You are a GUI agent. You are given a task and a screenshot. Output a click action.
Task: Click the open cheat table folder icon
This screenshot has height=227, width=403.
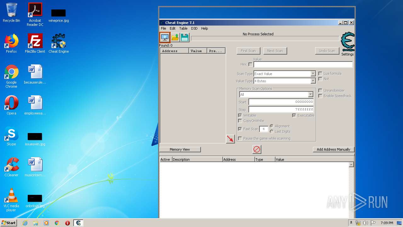(x=175, y=38)
